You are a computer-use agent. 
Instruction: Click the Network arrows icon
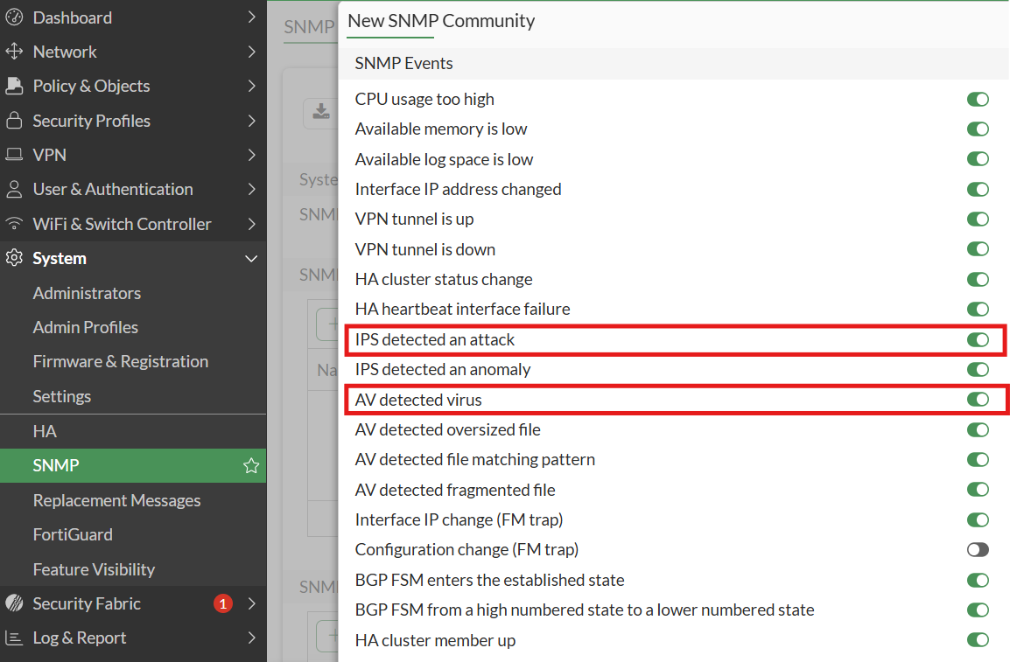click(14, 52)
